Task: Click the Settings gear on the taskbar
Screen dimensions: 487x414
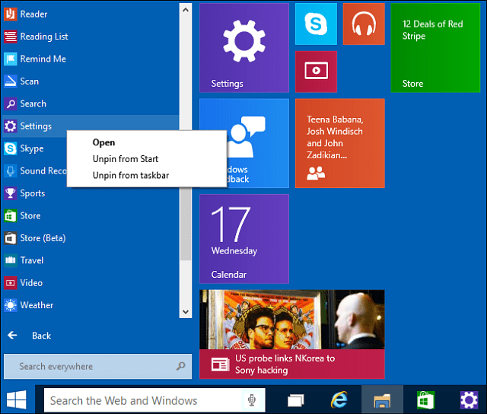Action: [469, 400]
